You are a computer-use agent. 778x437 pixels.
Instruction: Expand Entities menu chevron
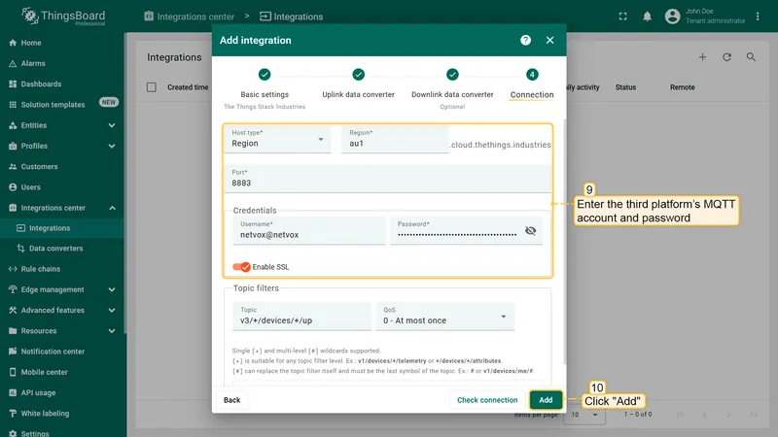112,125
